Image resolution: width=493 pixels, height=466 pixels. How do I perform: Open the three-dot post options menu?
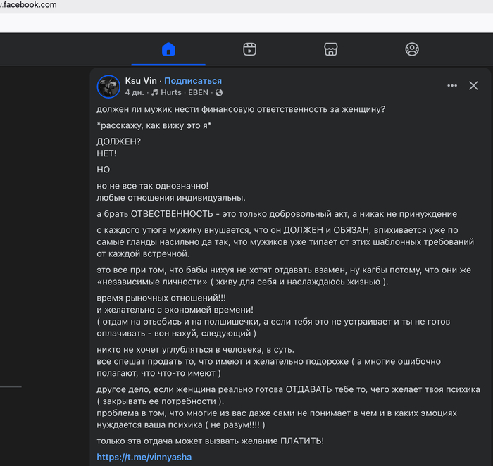[452, 86]
